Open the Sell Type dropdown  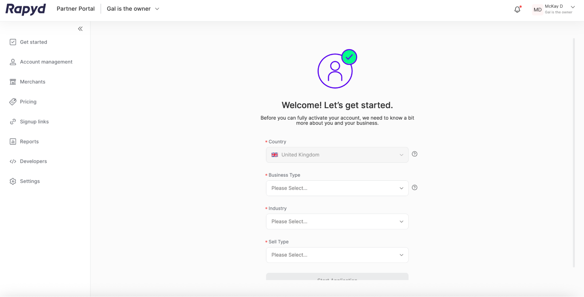click(x=337, y=255)
